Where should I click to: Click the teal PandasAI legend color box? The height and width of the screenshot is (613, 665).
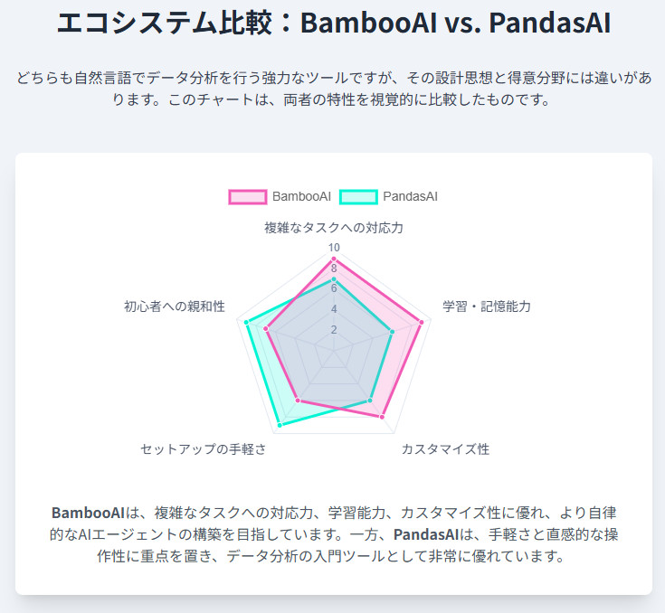358,196
